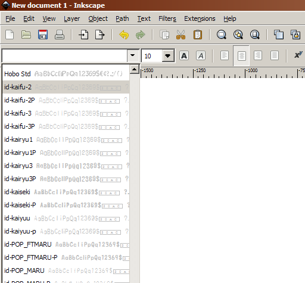The width and height of the screenshot is (305, 283).
Task: Open the View menu
Action: (x=49, y=18)
